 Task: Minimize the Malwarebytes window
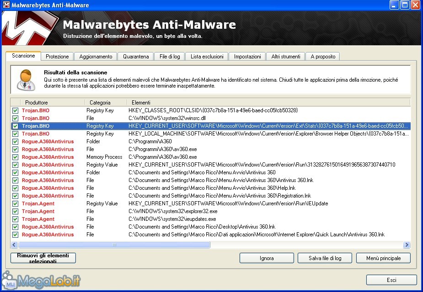coord(394,5)
